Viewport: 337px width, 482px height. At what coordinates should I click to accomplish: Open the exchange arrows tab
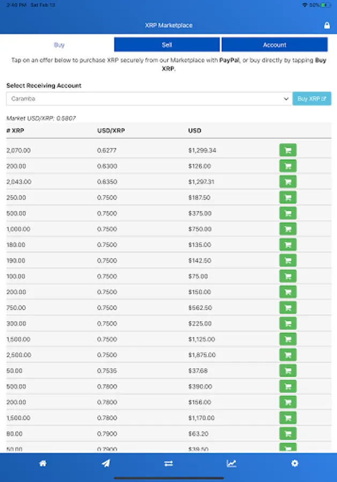tap(168, 463)
